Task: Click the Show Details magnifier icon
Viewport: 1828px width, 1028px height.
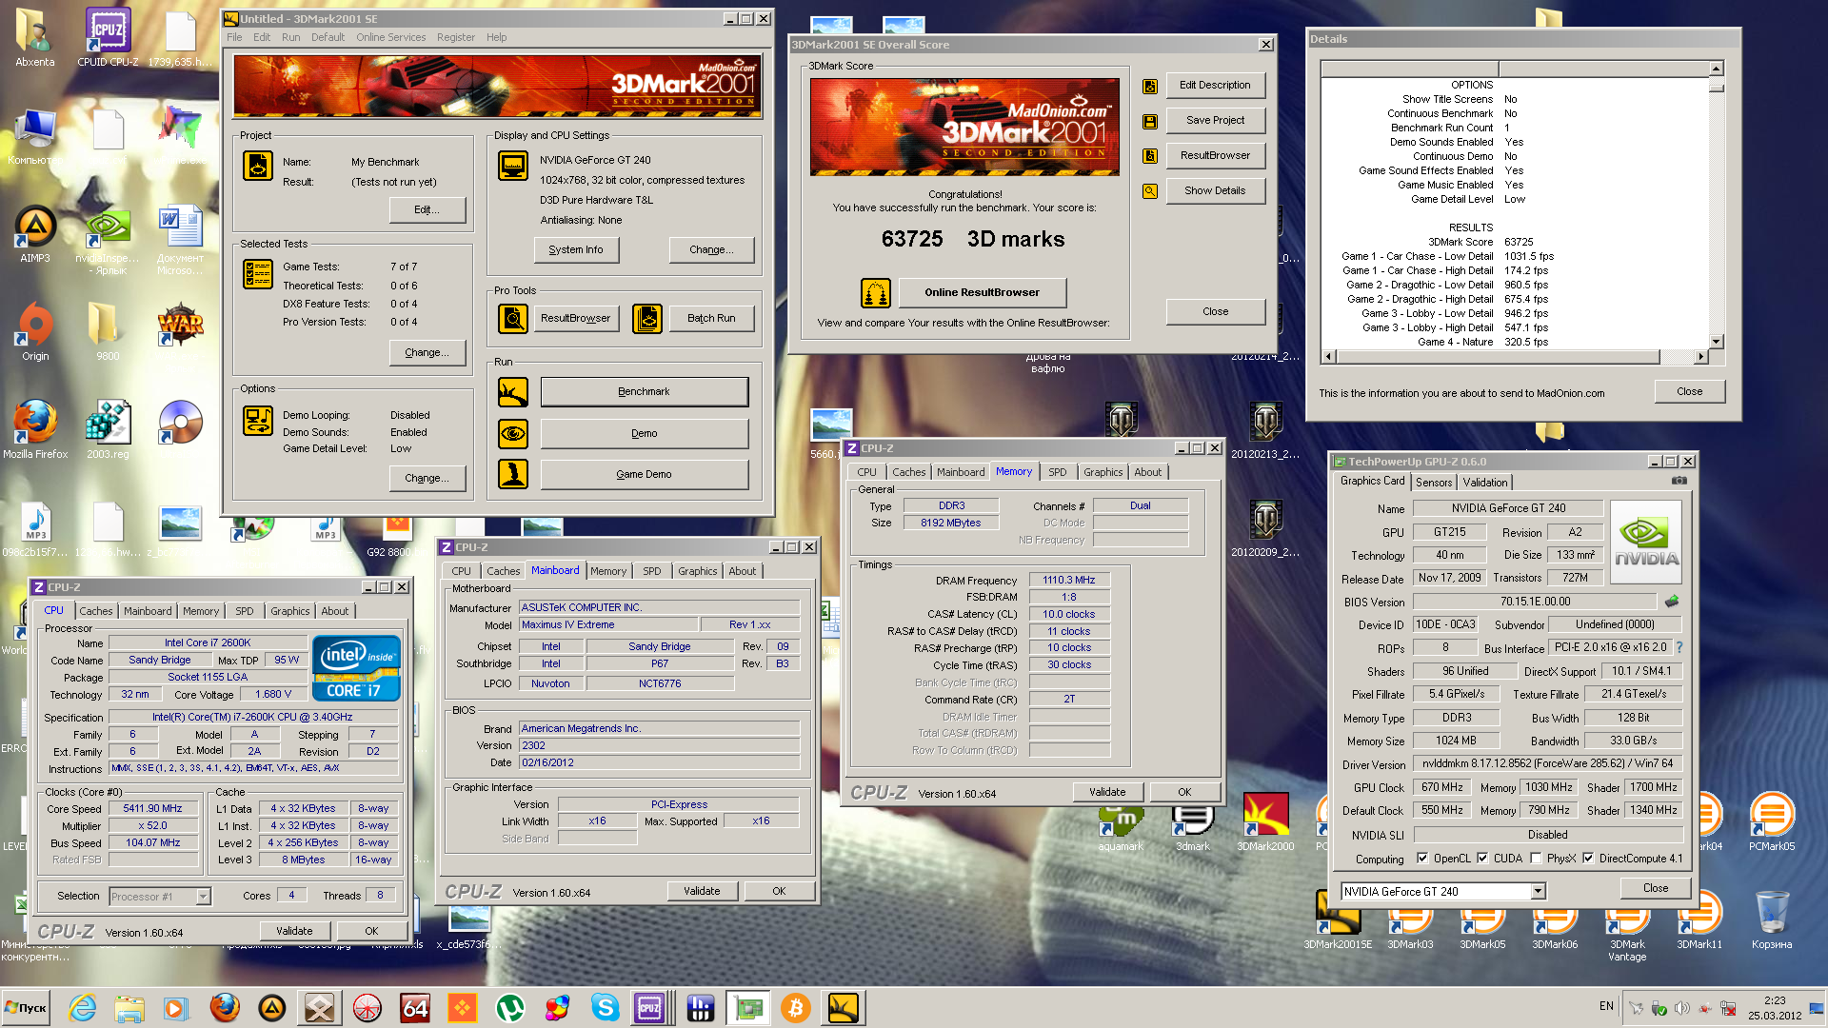Action: 1150,191
